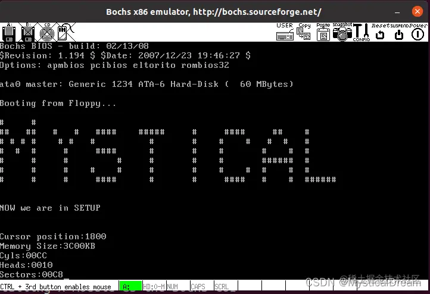Click the '$Revision: 1.194' line
430x294 pixels.
[x=125, y=55]
